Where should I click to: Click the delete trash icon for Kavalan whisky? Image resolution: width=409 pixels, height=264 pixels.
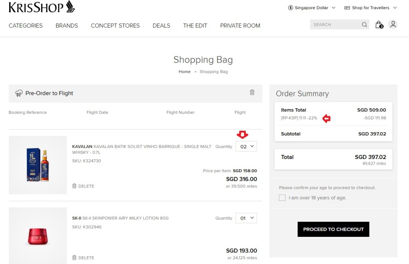coord(74,186)
